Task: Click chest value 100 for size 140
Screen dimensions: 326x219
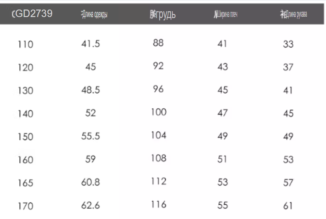Action: (159, 112)
